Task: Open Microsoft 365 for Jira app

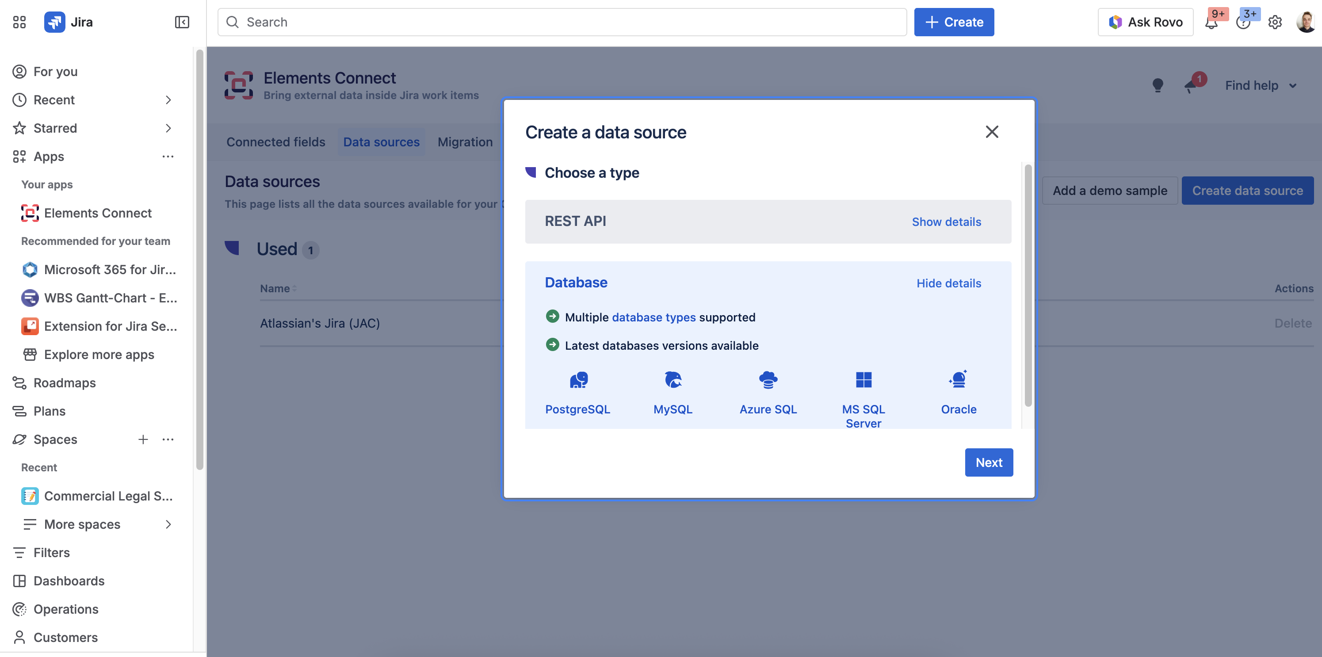Action: [x=98, y=269]
